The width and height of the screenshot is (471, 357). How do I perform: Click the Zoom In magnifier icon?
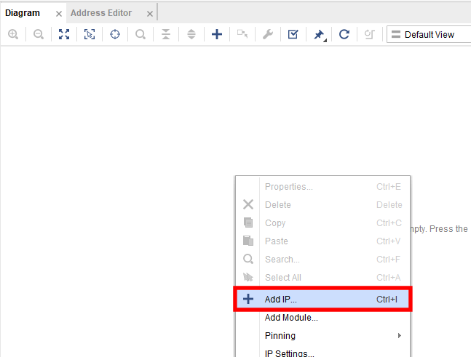pyautogui.click(x=13, y=34)
